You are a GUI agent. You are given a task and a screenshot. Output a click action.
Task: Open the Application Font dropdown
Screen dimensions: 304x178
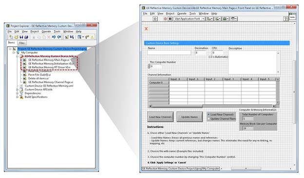(190, 19)
